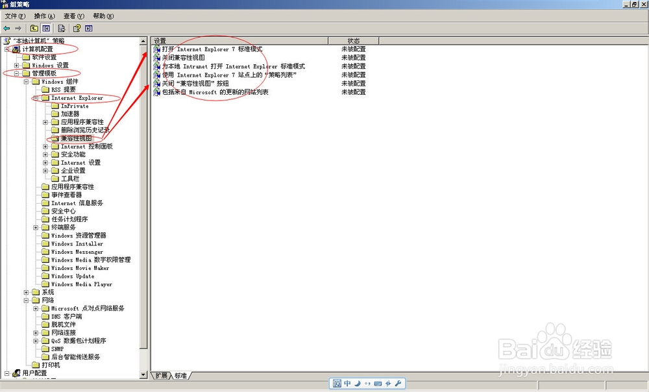649x392 pixels.
Task: Open the 查看(V) menu
Action: pos(74,16)
